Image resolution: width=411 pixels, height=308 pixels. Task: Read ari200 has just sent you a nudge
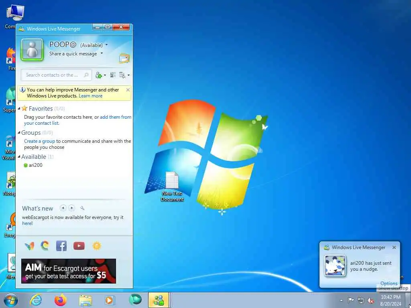coord(370,266)
